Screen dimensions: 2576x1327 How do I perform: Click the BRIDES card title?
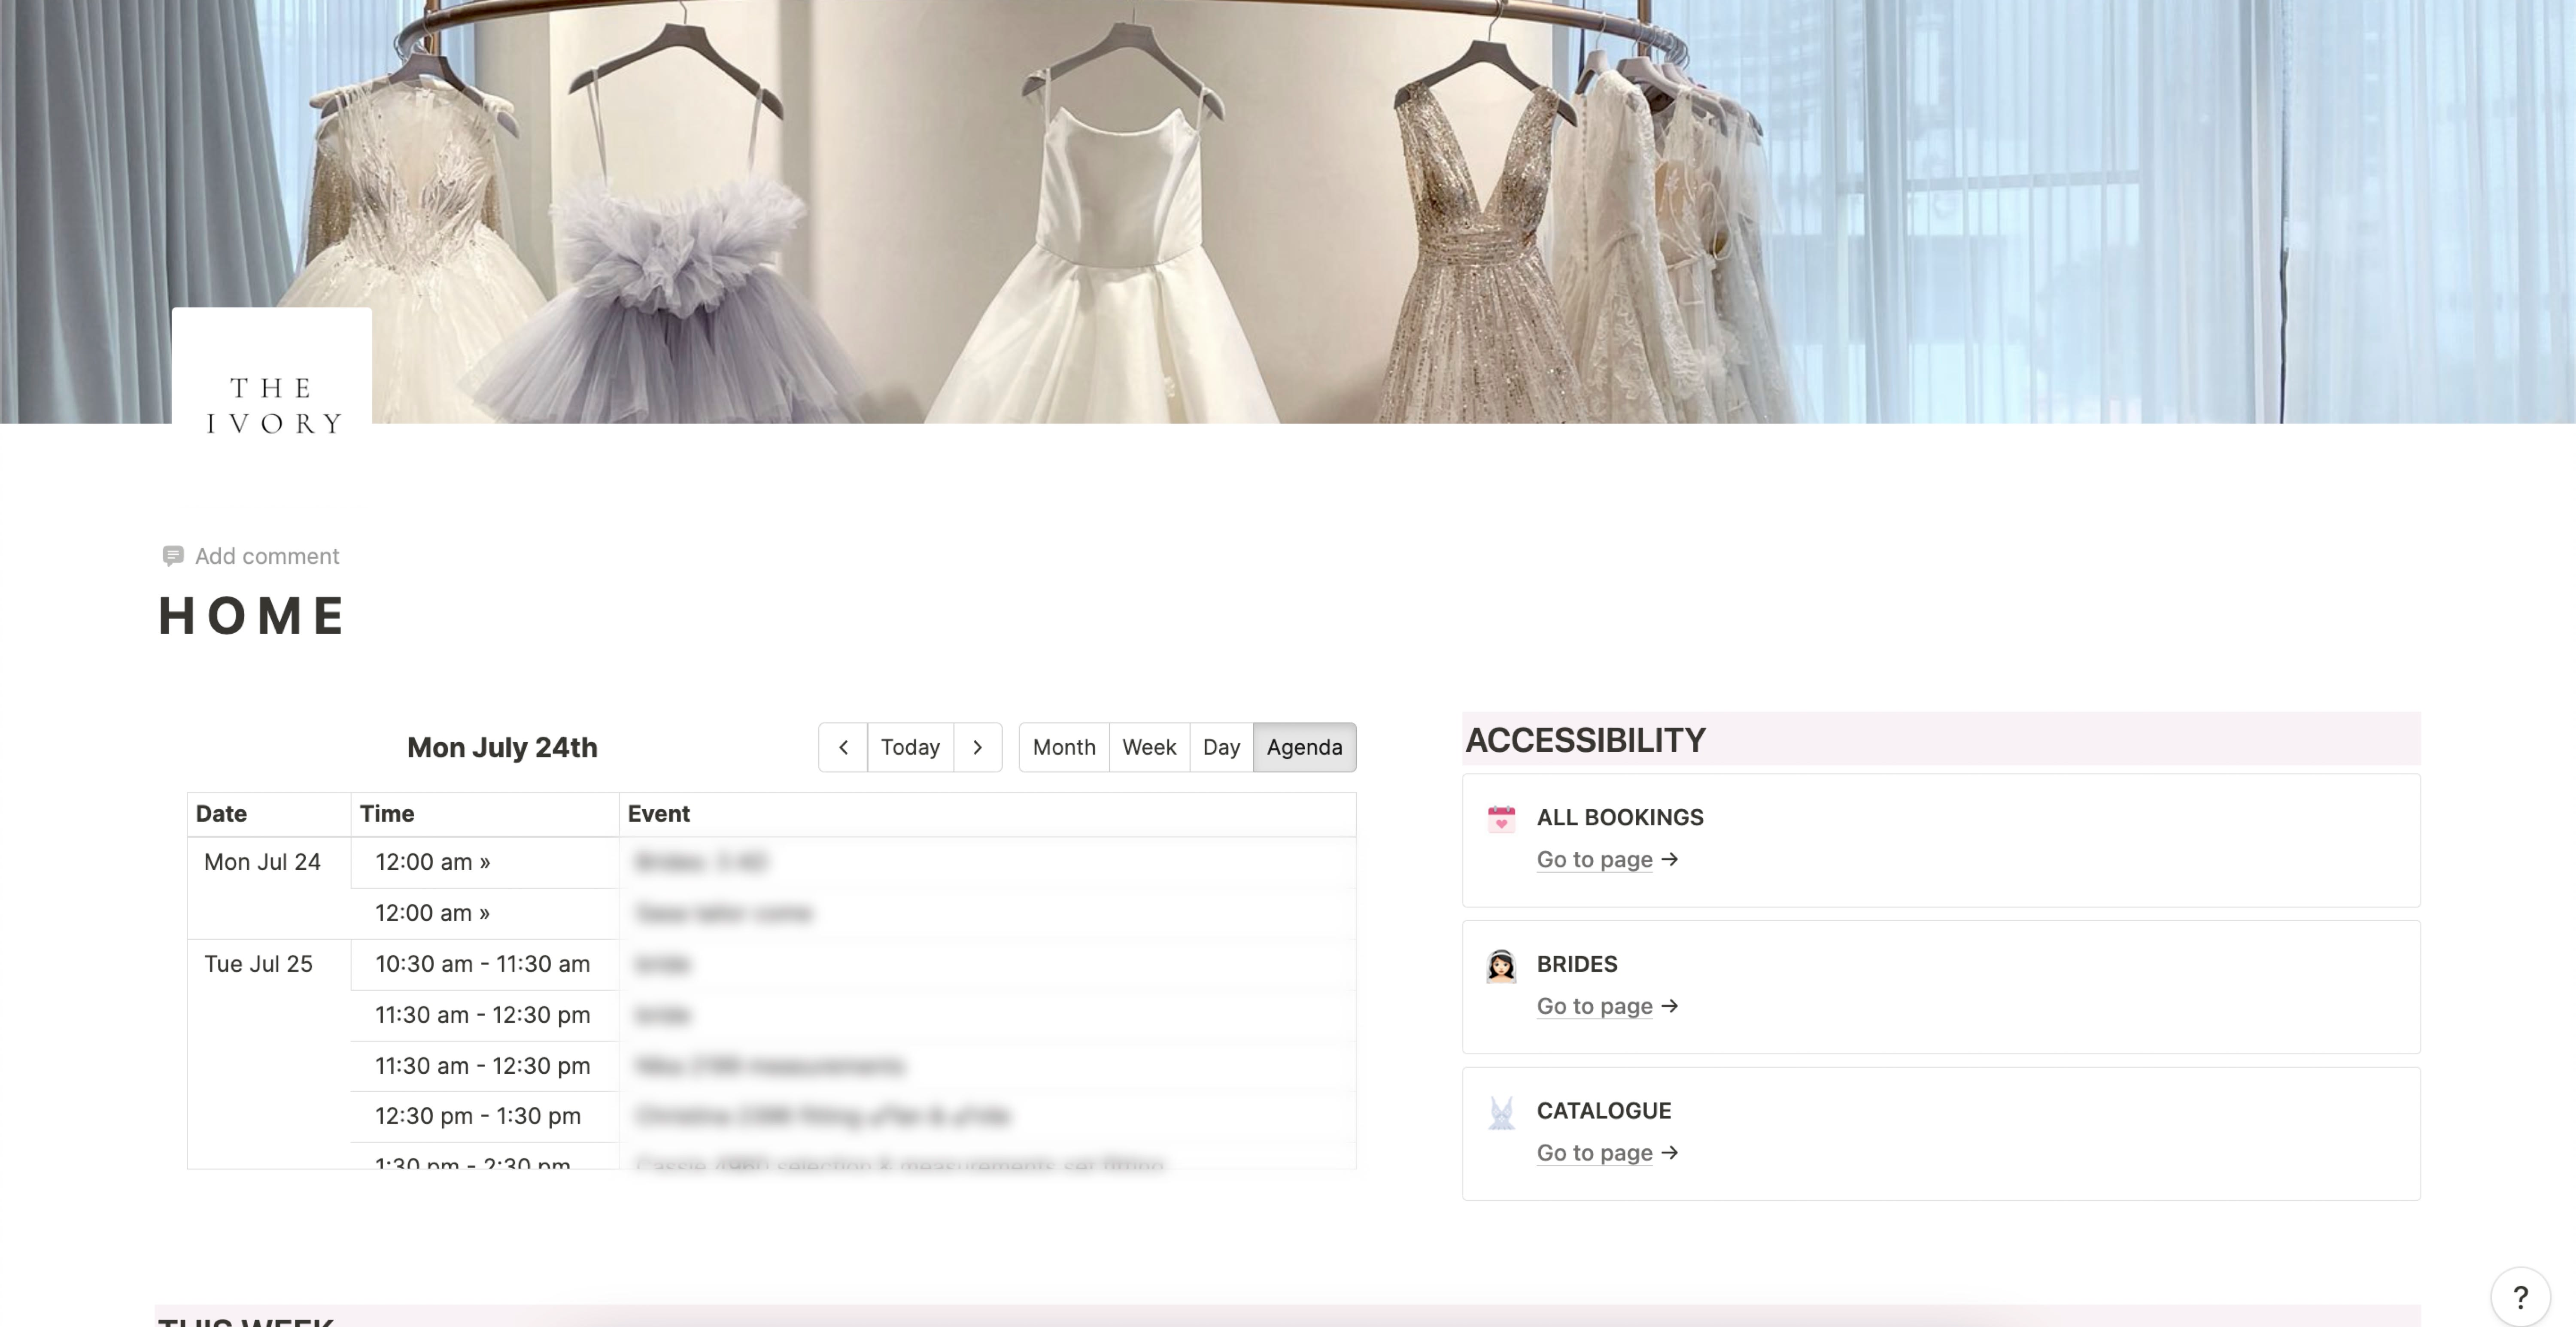coord(1577,965)
